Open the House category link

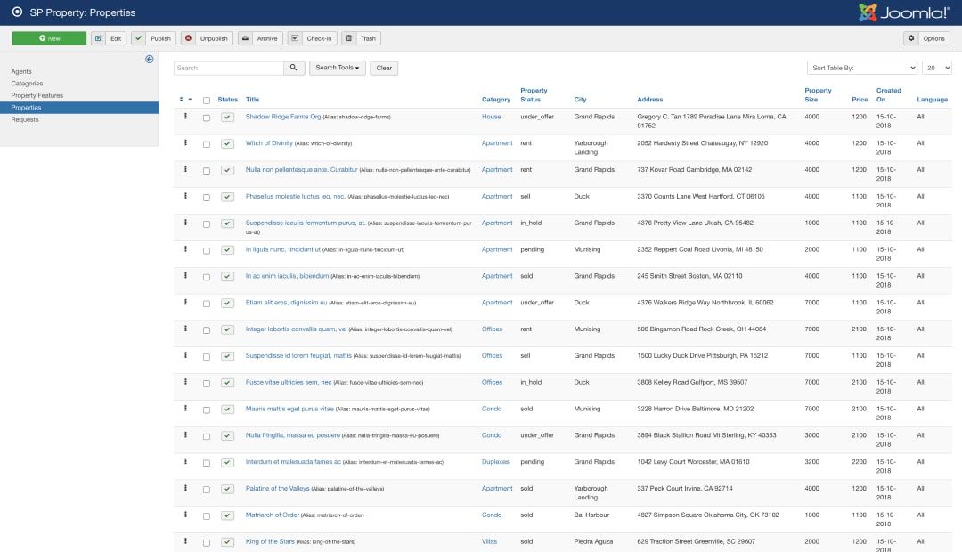point(491,117)
